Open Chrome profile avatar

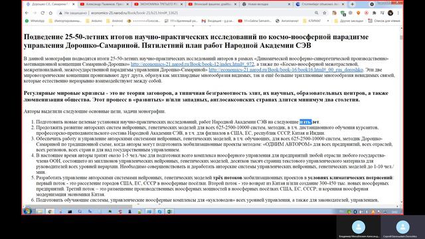(390, 13)
